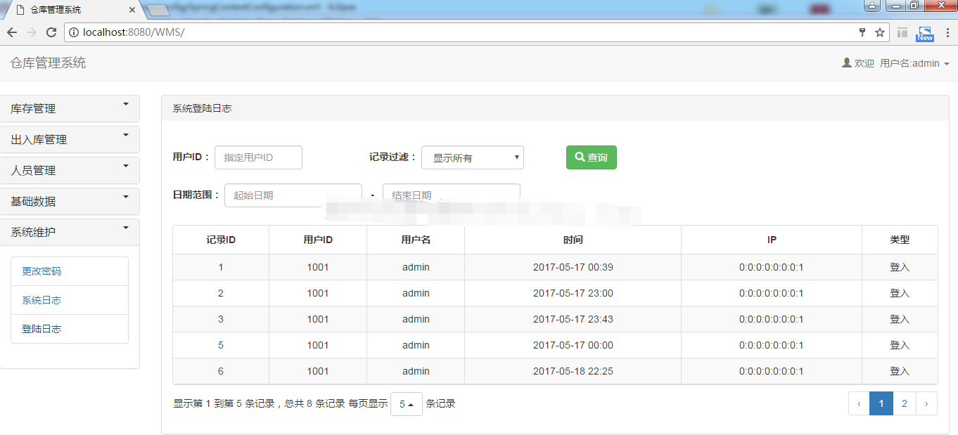Screen dimensions: 958x435
Task: Click the IP column header
Action: [x=772, y=240]
